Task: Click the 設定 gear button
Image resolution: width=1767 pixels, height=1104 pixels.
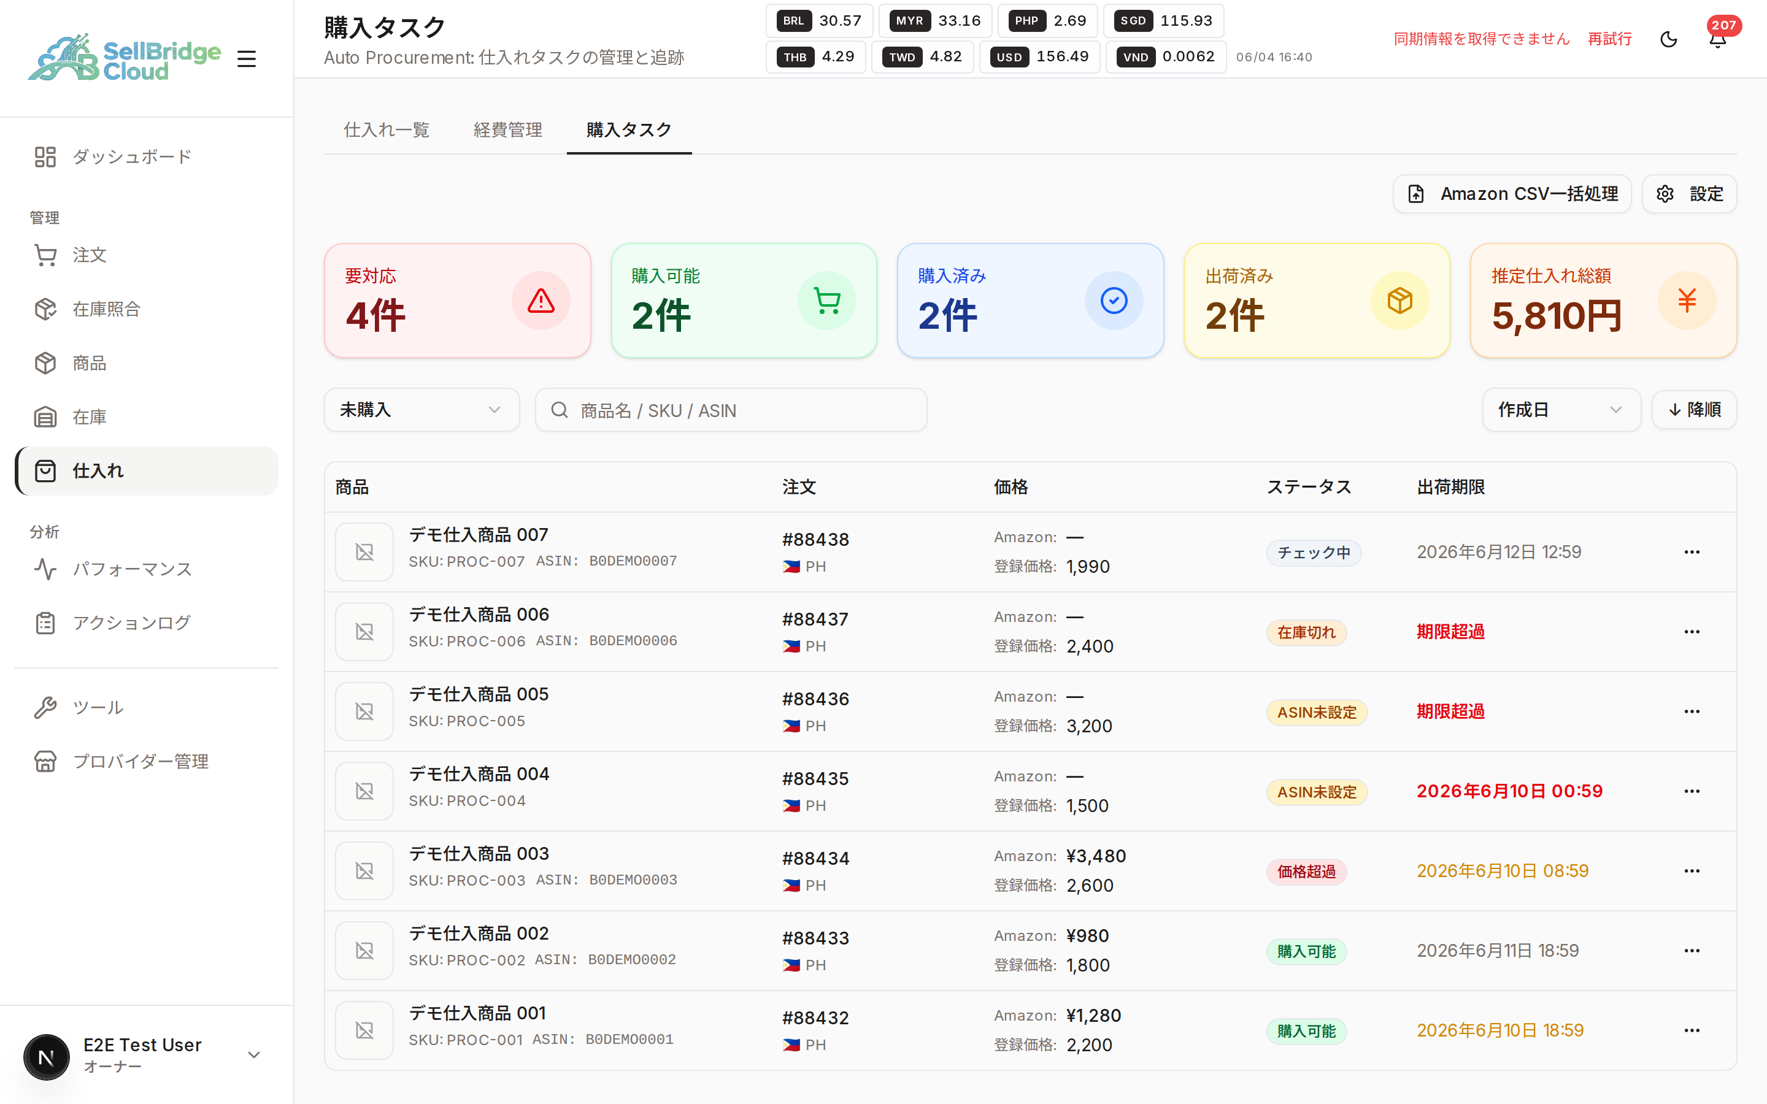Action: point(1689,193)
